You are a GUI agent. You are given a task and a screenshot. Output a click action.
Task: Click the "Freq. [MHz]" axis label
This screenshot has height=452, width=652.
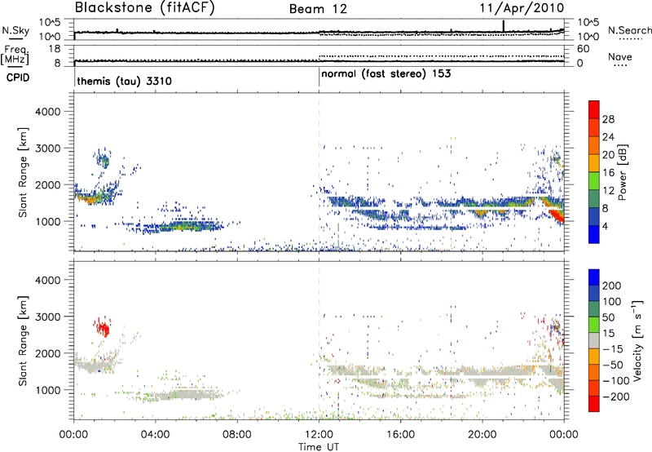(15, 55)
